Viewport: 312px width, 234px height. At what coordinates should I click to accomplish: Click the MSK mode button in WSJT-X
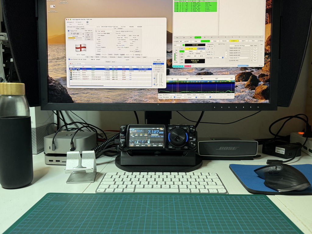[182, 57]
